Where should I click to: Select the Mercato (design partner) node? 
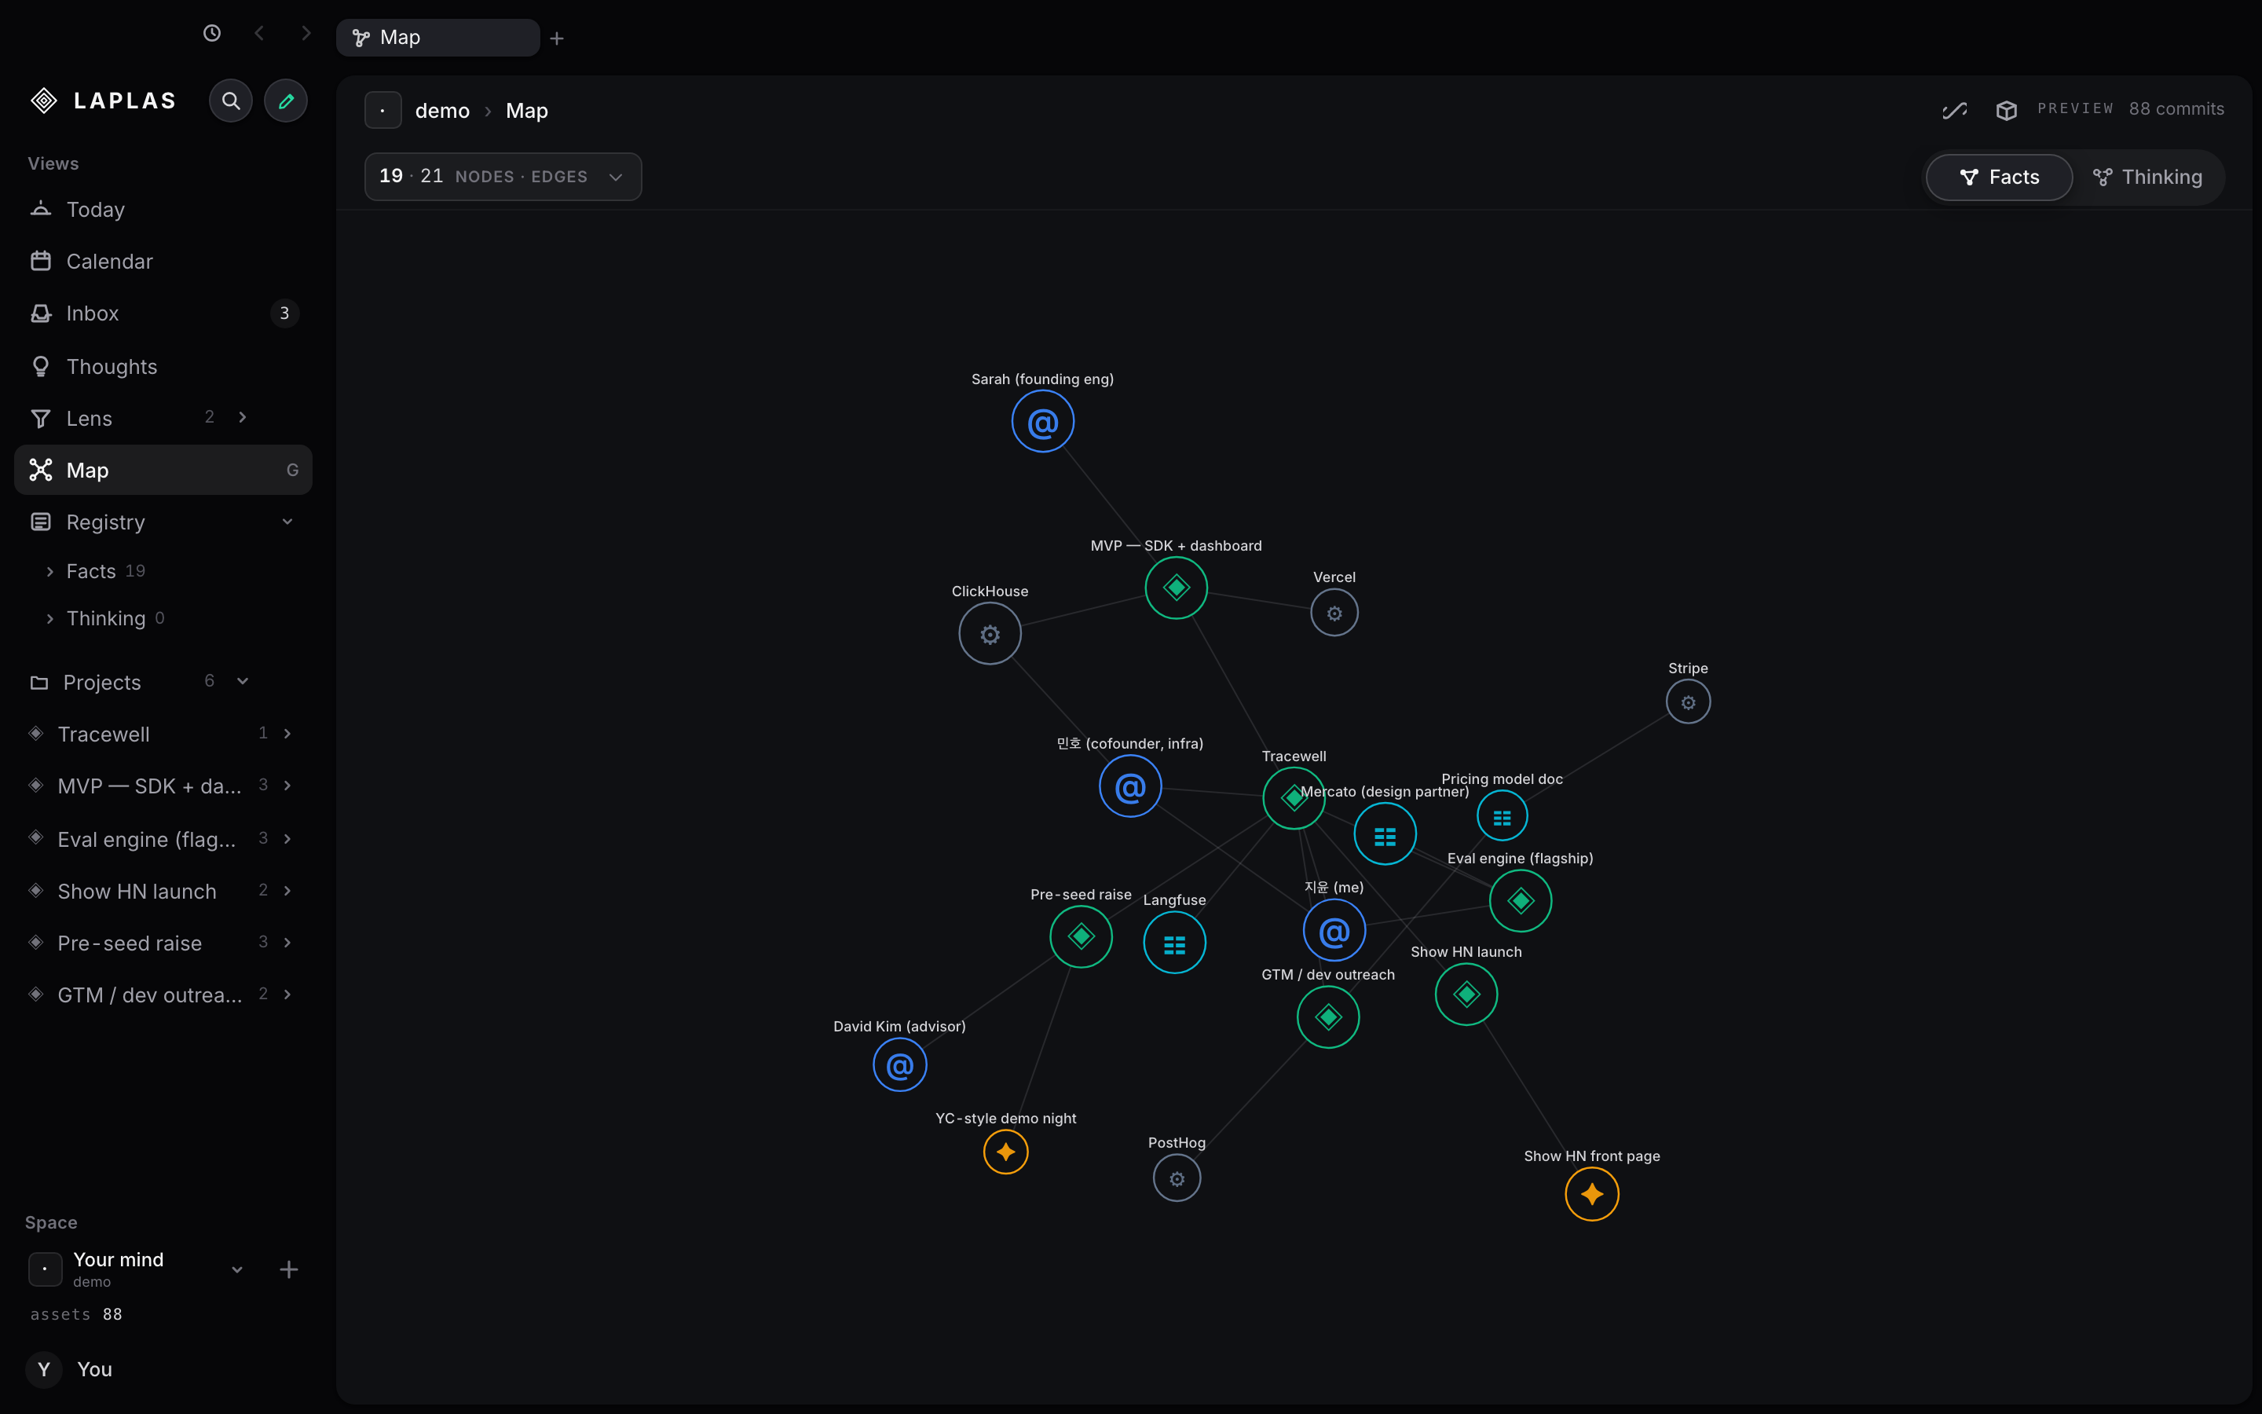pos(1385,834)
